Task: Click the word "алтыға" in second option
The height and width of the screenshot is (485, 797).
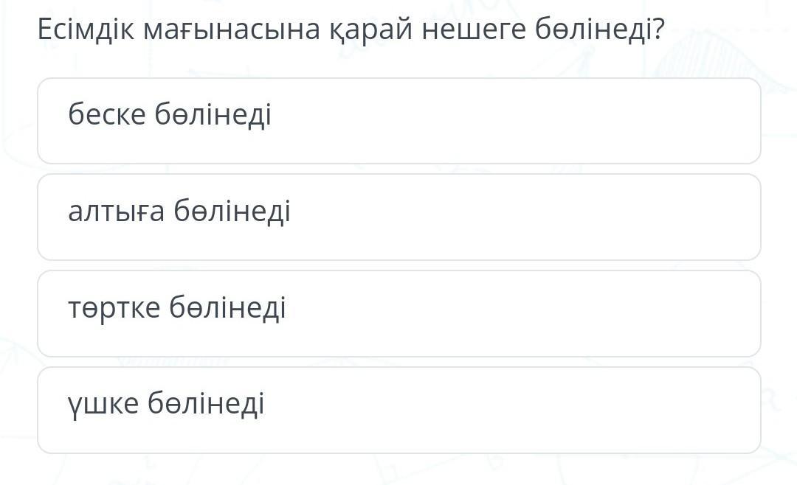Action: tap(117, 212)
